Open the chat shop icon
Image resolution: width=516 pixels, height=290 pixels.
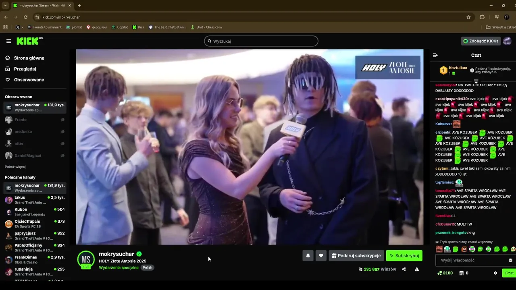(461, 273)
